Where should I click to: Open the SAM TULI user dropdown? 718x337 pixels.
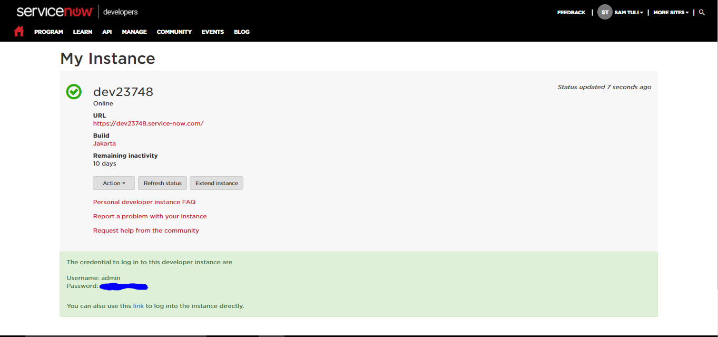pos(628,12)
